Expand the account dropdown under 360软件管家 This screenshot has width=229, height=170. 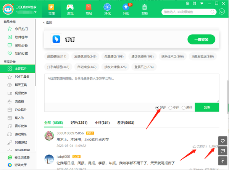click(x=35, y=12)
